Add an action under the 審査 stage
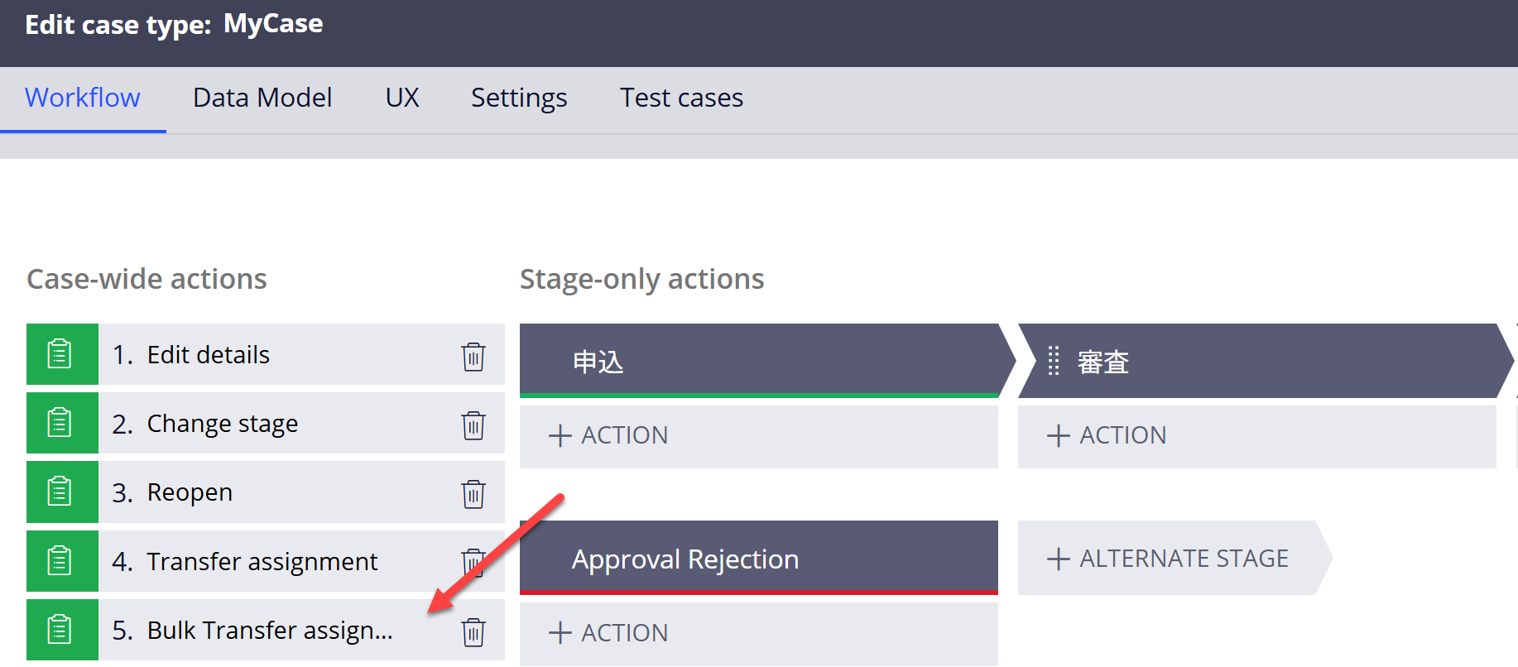Image resolution: width=1518 pixels, height=667 pixels. coord(1107,435)
